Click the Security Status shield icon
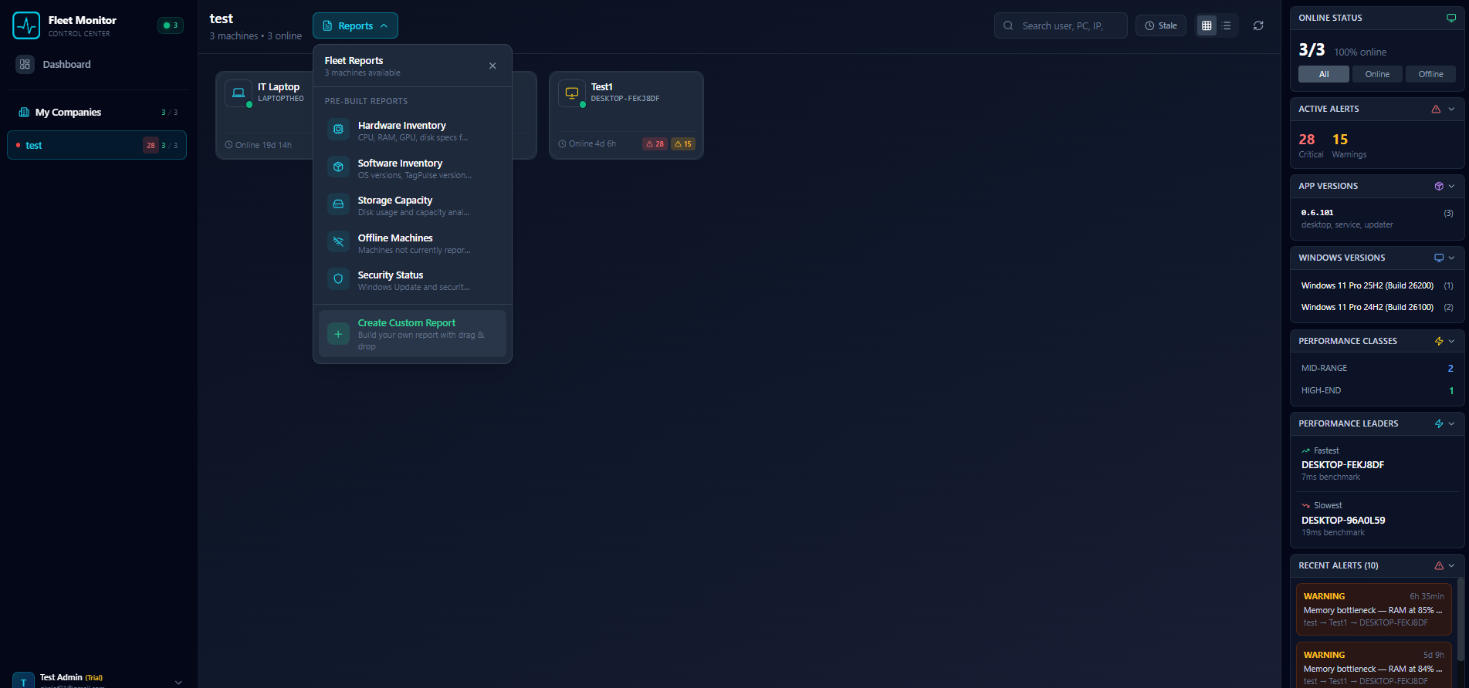 pyautogui.click(x=338, y=279)
